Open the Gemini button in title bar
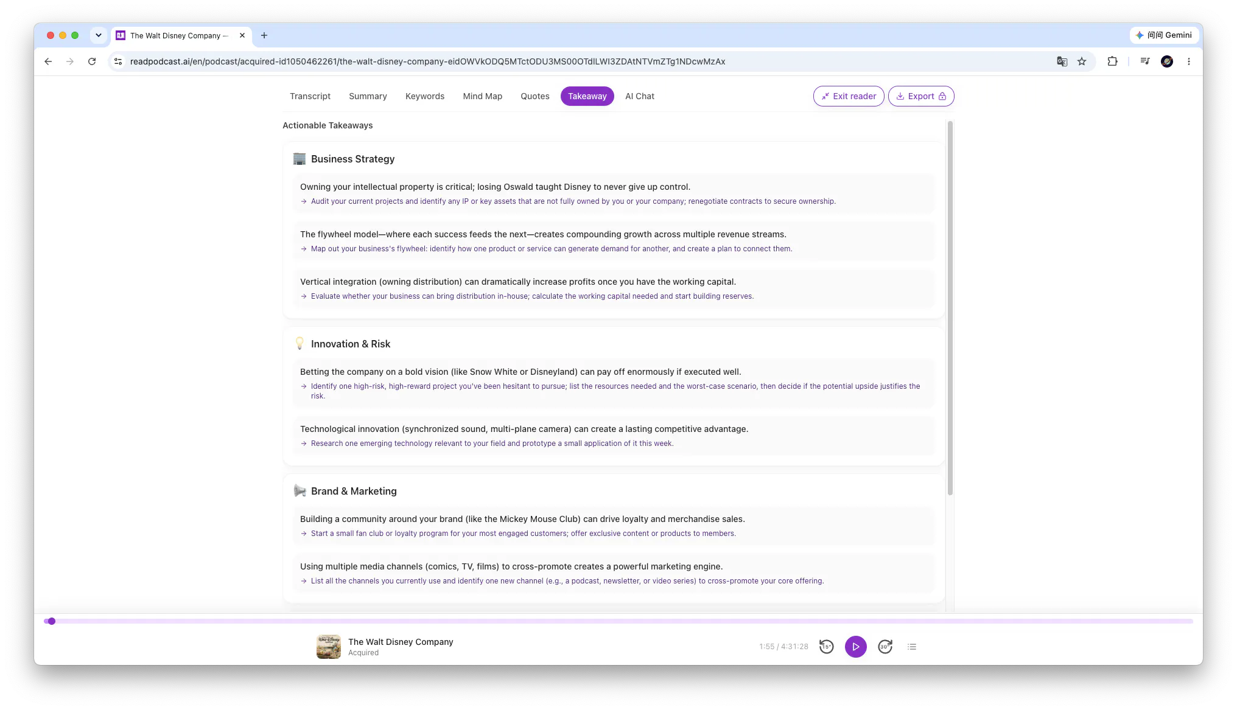This screenshot has width=1237, height=710. [1164, 35]
